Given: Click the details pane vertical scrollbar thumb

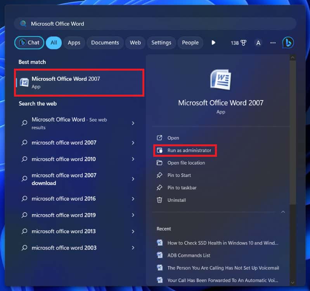Looking at the screenshot, I should click(x=293, y=132).
